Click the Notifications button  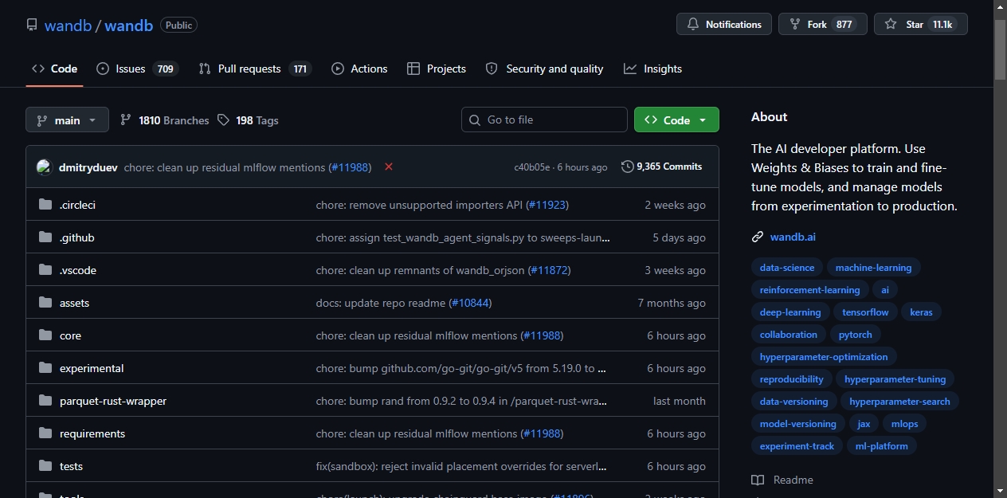tap(724, 24)
